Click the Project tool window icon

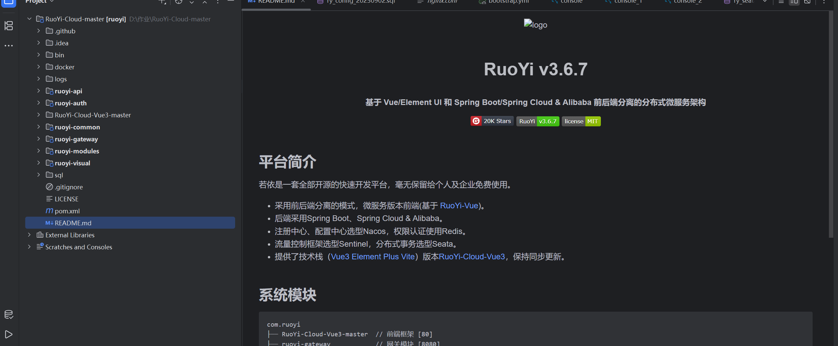pos(9,2)
